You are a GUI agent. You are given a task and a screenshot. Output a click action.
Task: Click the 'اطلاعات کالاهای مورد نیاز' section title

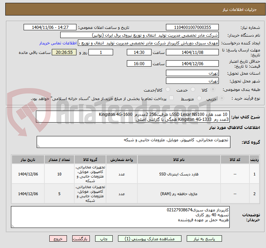(234, 128)
